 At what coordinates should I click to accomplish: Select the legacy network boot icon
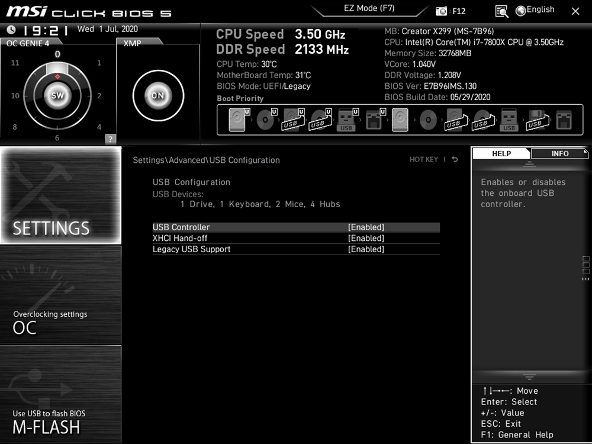pyautogui.click(x=564, y=120)
